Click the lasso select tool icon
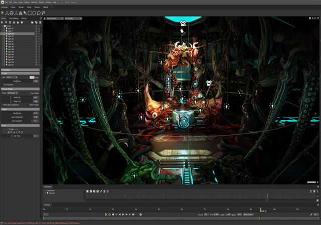The height and width of the screenshot is (225, 321). (38, 12)
